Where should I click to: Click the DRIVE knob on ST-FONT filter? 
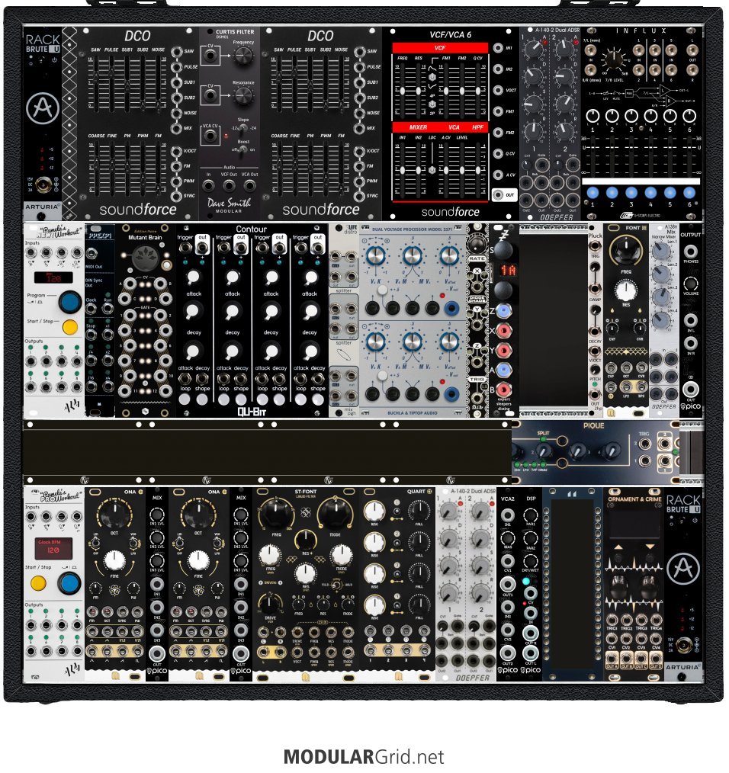pos(270,603)
